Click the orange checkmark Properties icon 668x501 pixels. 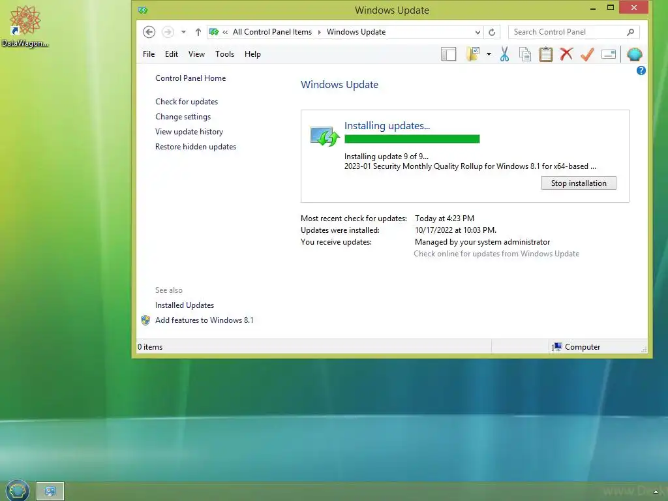coord(587,54)
